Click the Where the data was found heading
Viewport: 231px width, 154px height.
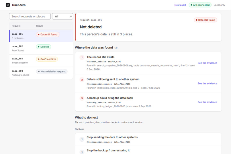point(94,48)
